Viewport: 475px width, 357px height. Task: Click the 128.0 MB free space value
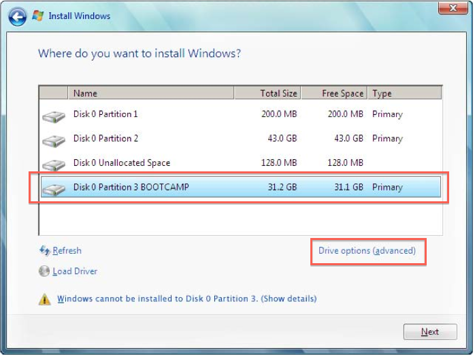(x=345, y=163)
